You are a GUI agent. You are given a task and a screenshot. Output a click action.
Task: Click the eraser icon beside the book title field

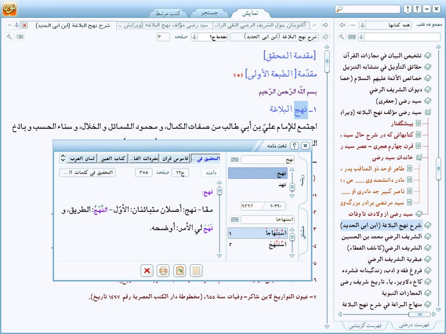coord(325,37)
